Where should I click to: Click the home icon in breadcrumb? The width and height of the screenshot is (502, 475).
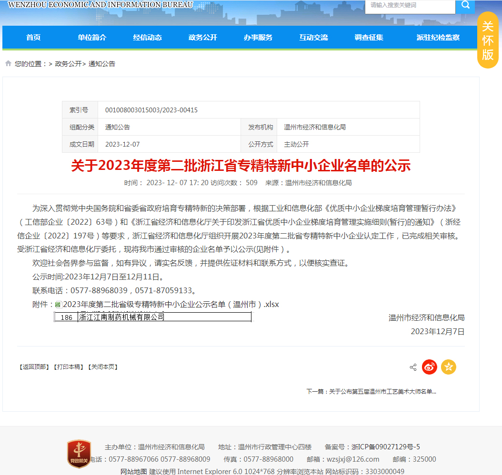click(x=8, y=63)
